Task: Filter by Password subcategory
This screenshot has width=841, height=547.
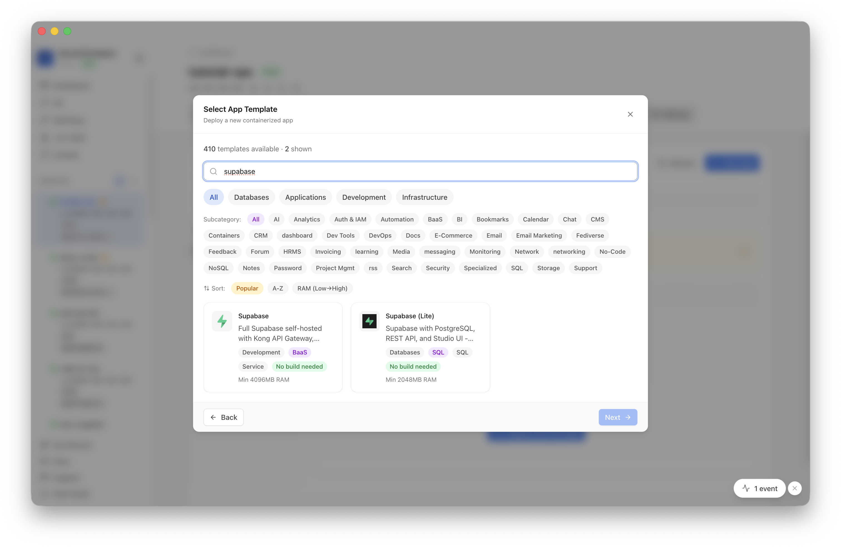Action: pyautogui.click(x=288, y=268)
